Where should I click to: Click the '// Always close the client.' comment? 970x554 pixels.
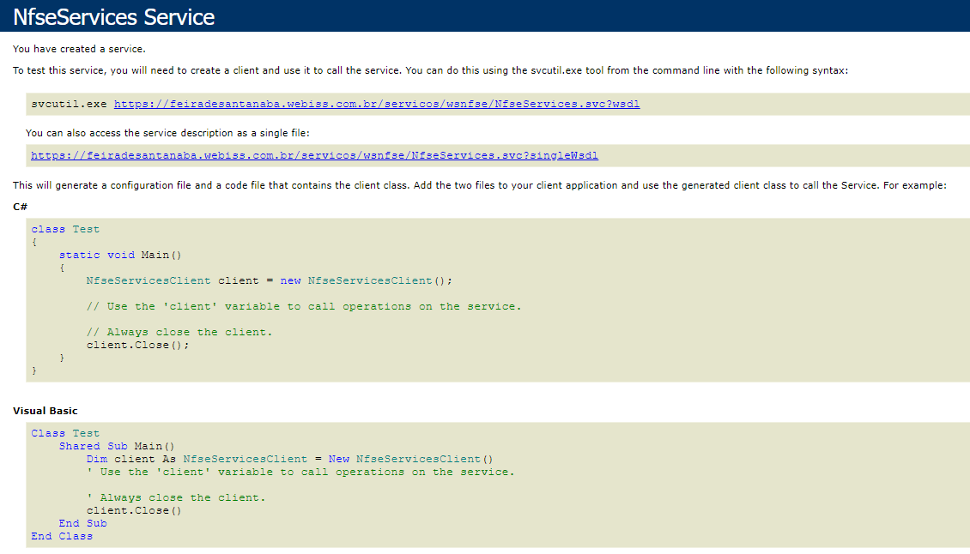click(179, 332)
